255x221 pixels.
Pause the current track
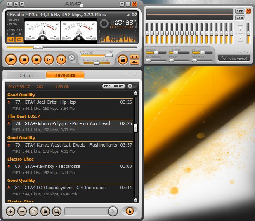pyautogui.click(x=24, y=60)
